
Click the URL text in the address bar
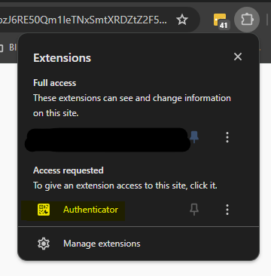[x=84, y=20]
